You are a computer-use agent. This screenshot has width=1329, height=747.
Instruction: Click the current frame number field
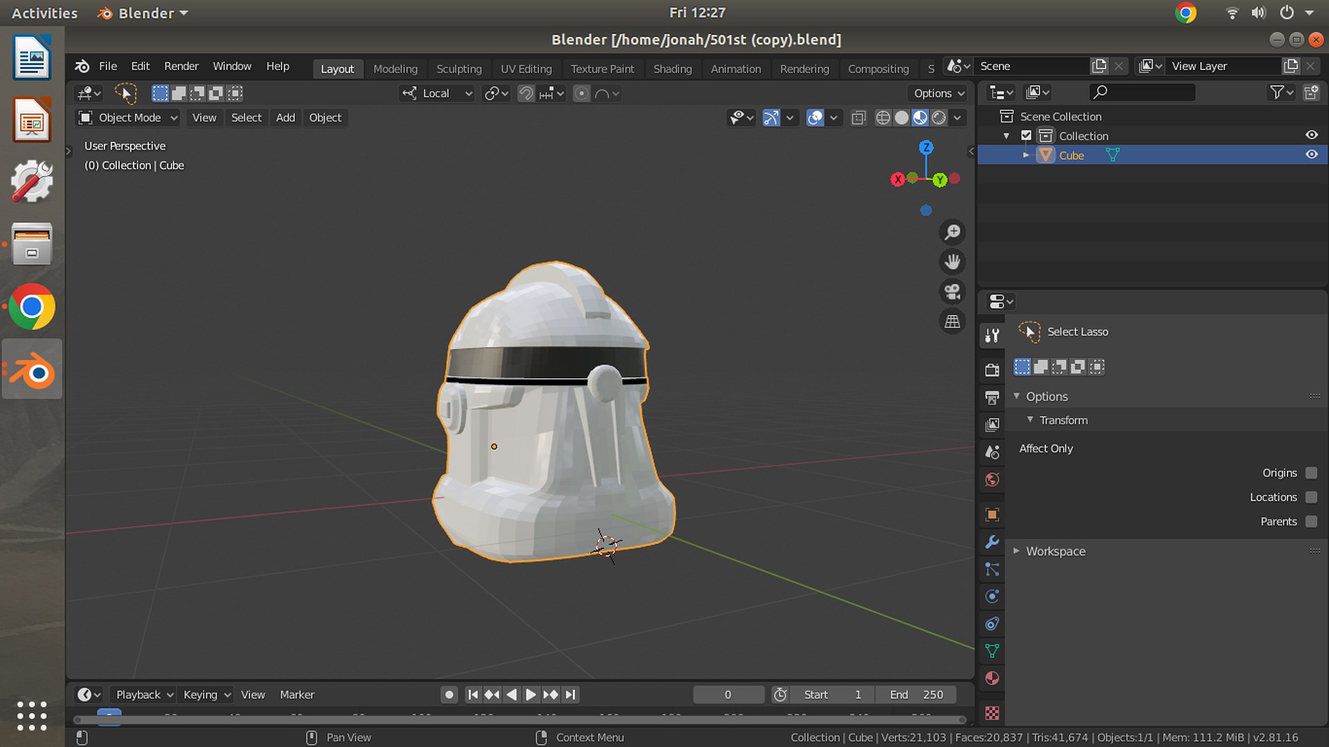coord(728,694)
